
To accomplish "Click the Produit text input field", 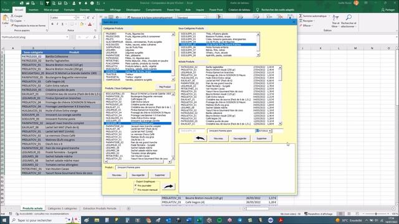I will click(x=145, y=167).
